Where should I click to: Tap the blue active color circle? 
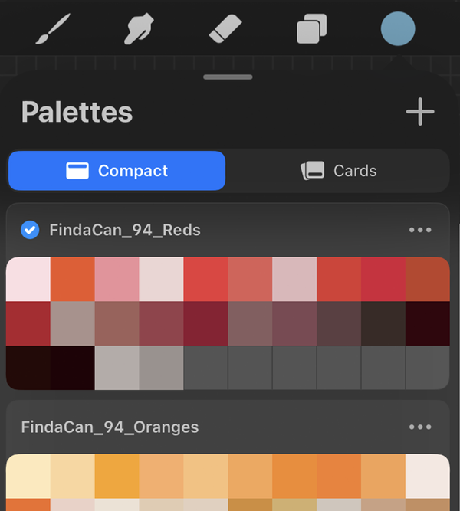point(398,30)
